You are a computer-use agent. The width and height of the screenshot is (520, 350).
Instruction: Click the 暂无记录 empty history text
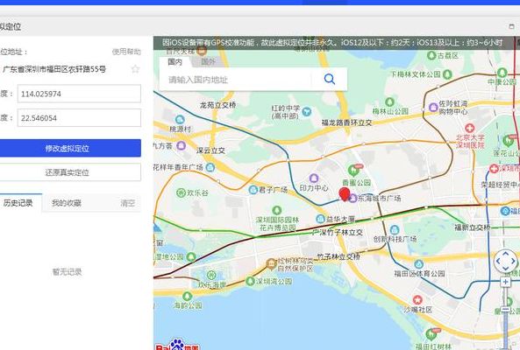pos(67,272)
